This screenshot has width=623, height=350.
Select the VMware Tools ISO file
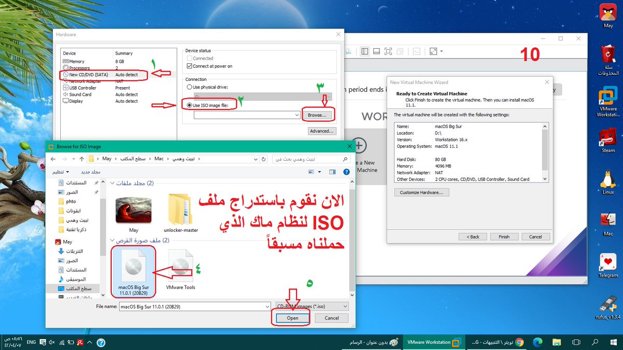181,270
